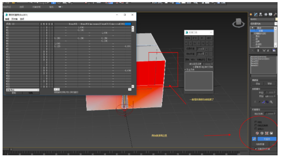Click the 混合 (Blend) button in the weight tool
The image size is (281, 157).
tap(210, 59)
